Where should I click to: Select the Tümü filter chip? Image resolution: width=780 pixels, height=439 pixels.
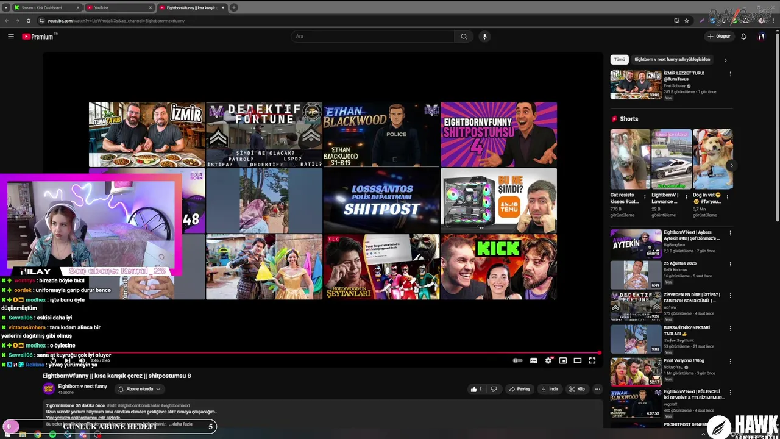[619, 60]
